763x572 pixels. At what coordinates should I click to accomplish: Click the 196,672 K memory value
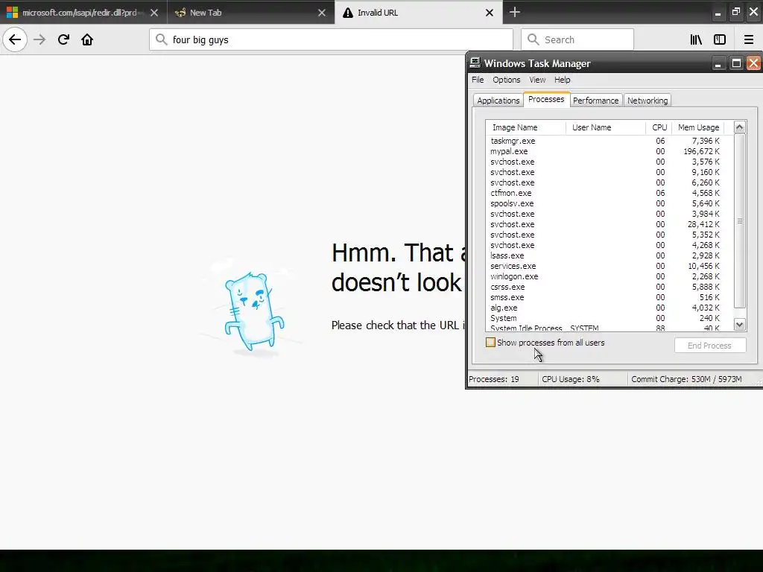tap(701, 151)
